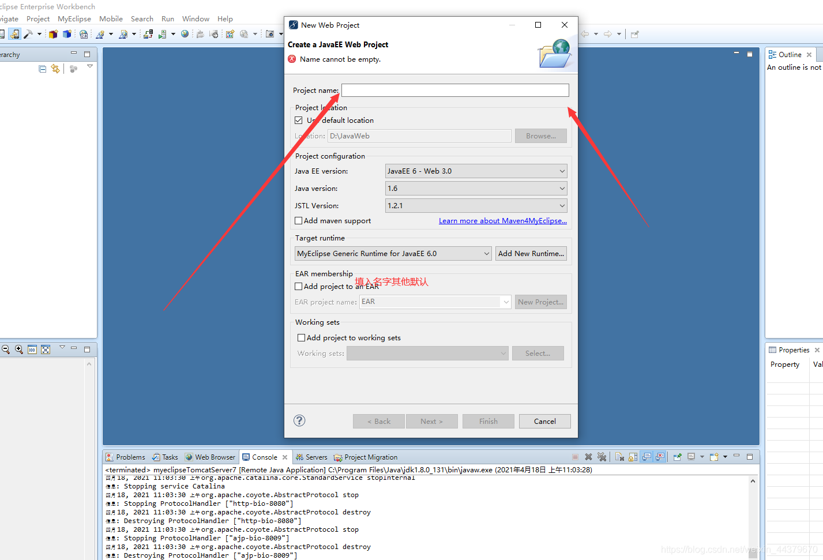Image resolution: width=823 pixels, height=560 pixels.
Task: Check Add project to an EAR
Action: [x=298, y=286]
